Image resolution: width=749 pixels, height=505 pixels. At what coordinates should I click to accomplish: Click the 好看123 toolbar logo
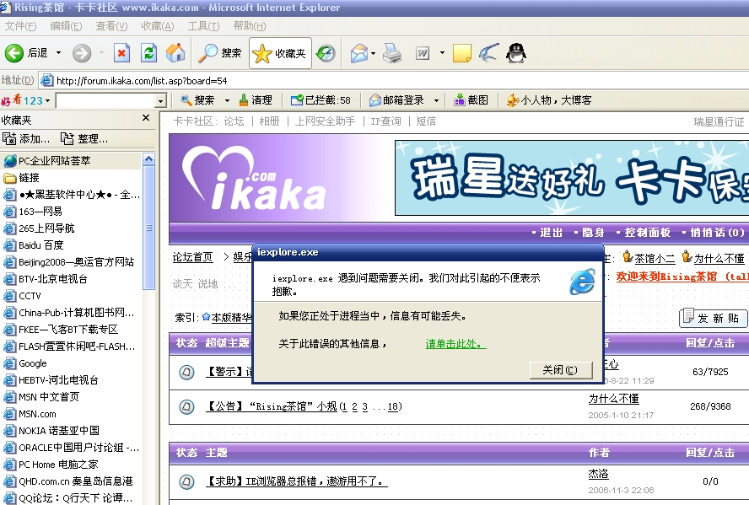coord(22,100)
